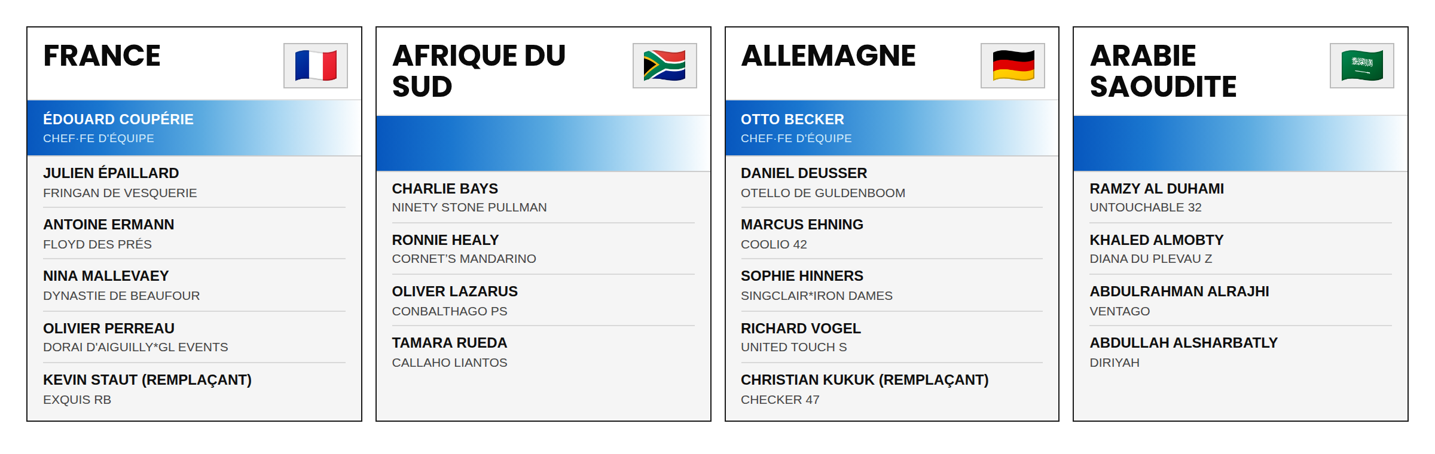The image size is (1435, 454).
Task: Click the South Africa flag icon
Action: [664, 66]
